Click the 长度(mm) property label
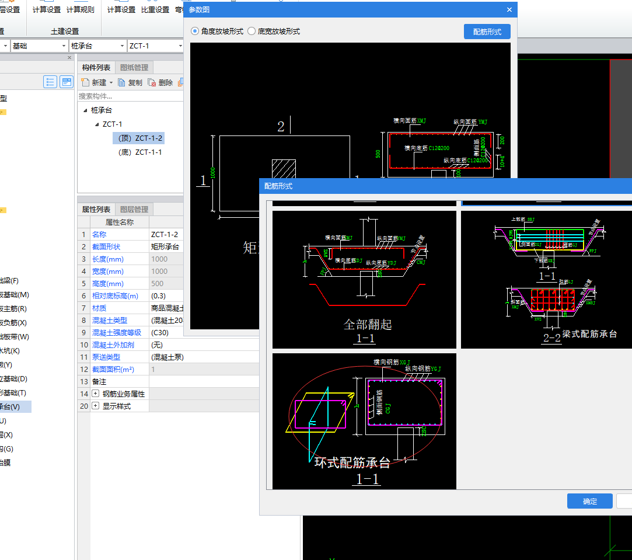This screenshot has height=560, width=632. tap(107, 259)
